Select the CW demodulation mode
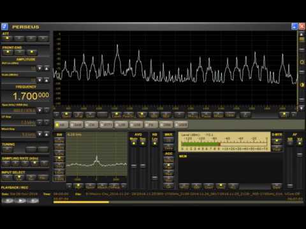The width and height of the screenshot is (306, 229). [x=91, y=125]
